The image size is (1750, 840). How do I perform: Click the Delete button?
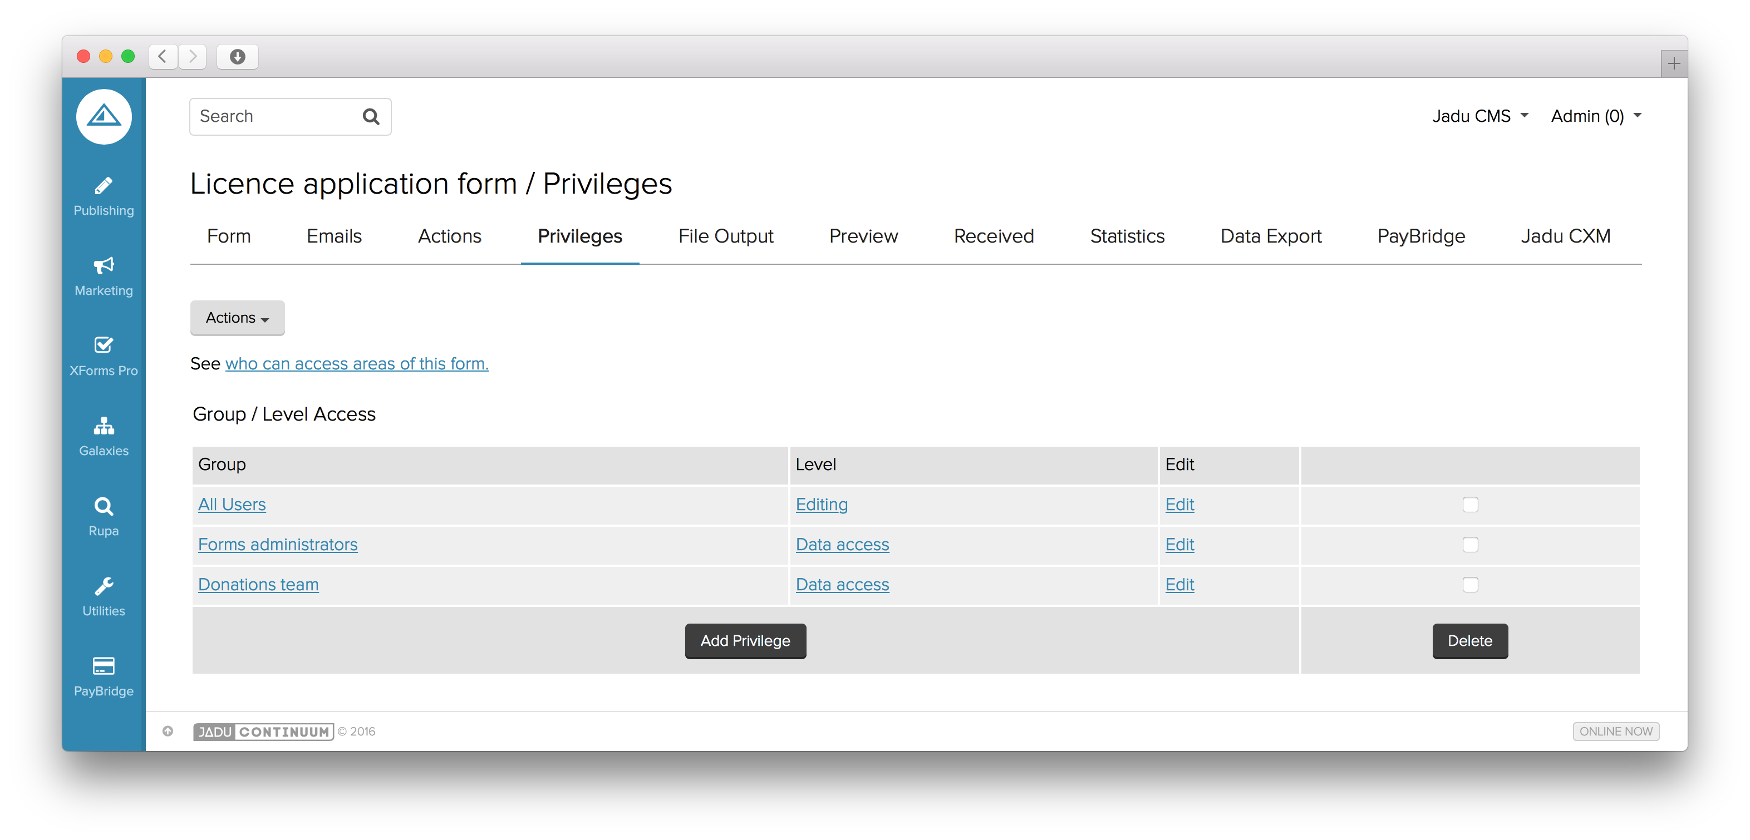click(x=1470, y=641)
